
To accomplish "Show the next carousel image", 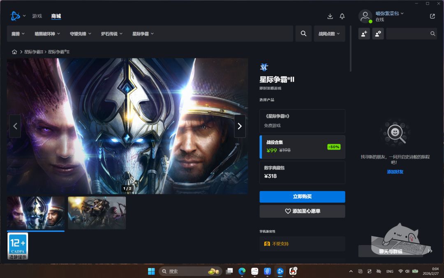I will click(x=240, y=126).
